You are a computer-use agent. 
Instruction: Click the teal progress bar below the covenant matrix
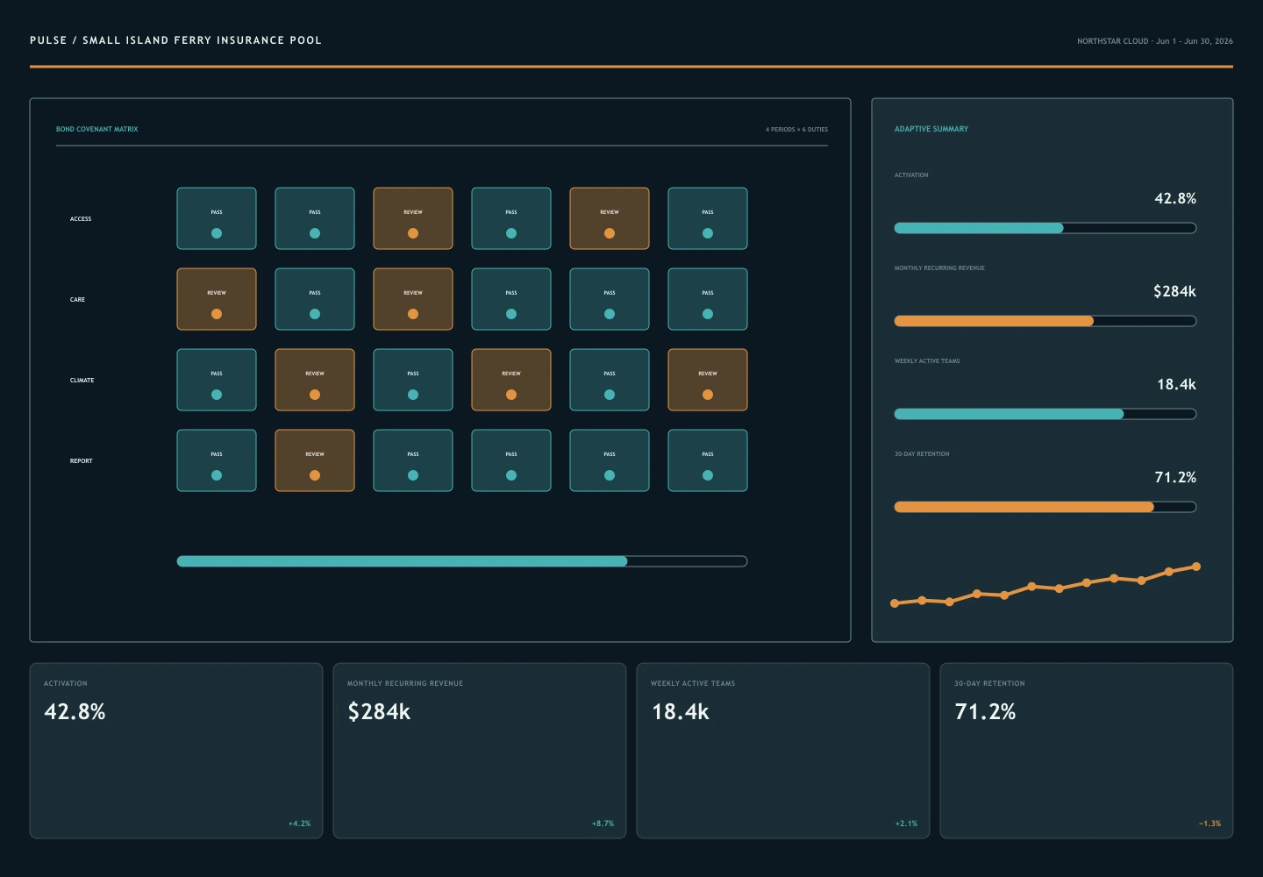pos(462,561)
